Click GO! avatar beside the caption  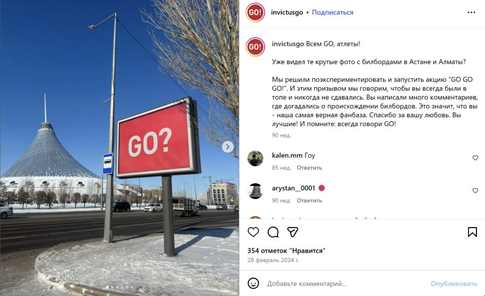255,47
